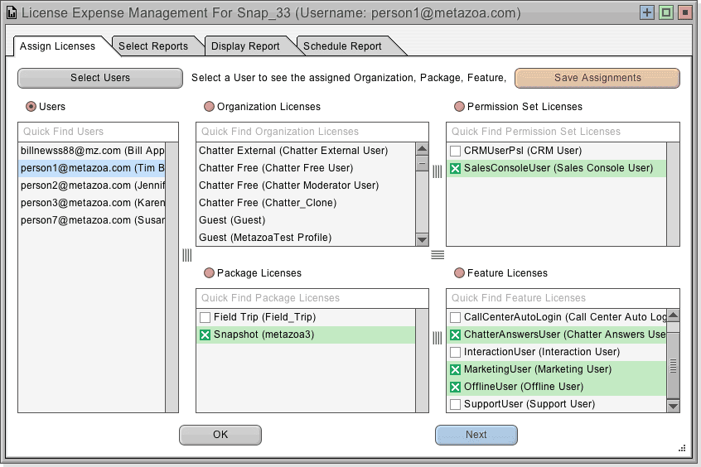
Task: Uncheck the SalesConsoleUser permission set license
Action: pos(455,168)
